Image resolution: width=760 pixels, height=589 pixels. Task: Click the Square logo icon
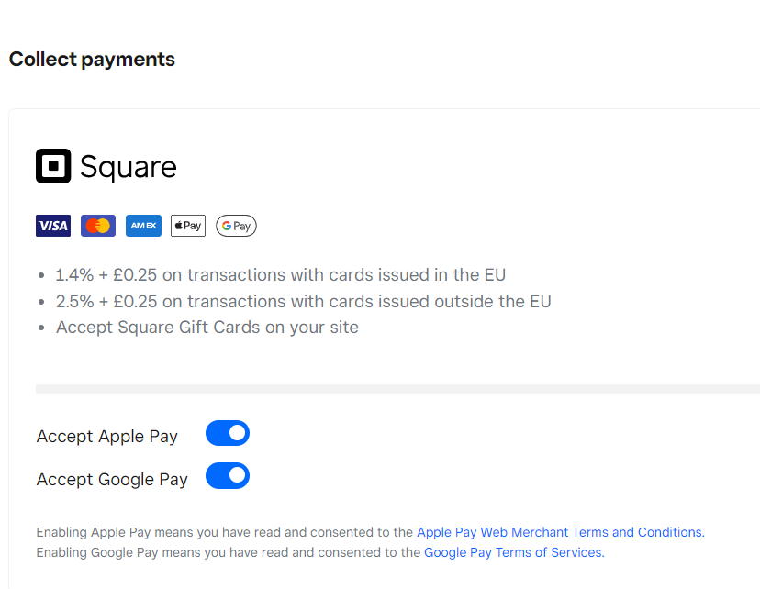point(53,166)
